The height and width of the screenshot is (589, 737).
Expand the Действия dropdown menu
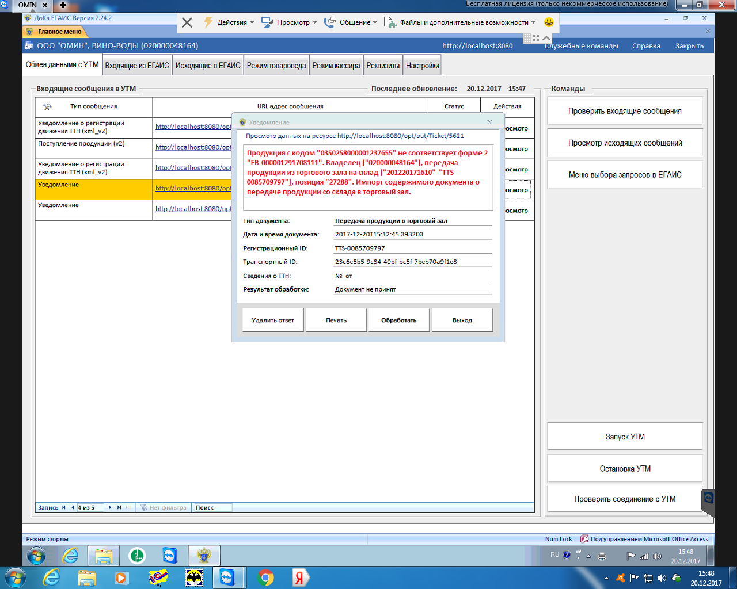tap(229, 22)
